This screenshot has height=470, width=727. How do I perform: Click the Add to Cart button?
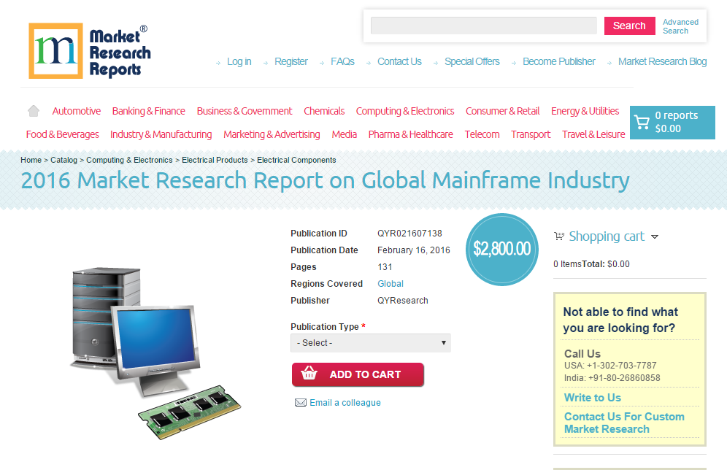tap(358, 374)
